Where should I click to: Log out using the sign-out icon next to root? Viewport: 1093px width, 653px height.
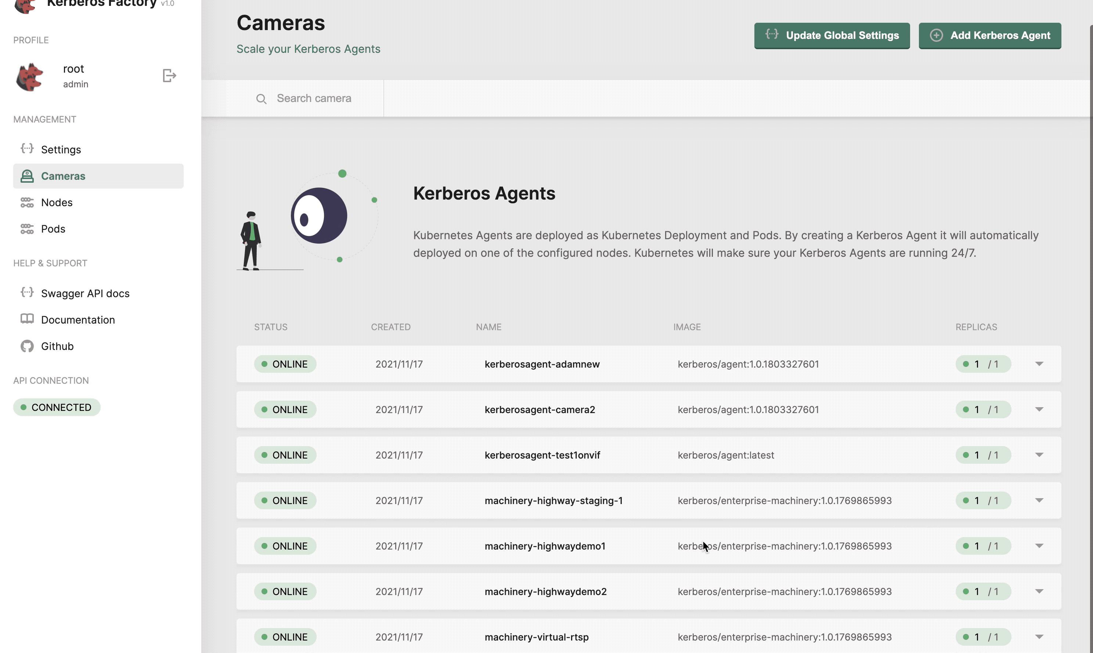169,76
